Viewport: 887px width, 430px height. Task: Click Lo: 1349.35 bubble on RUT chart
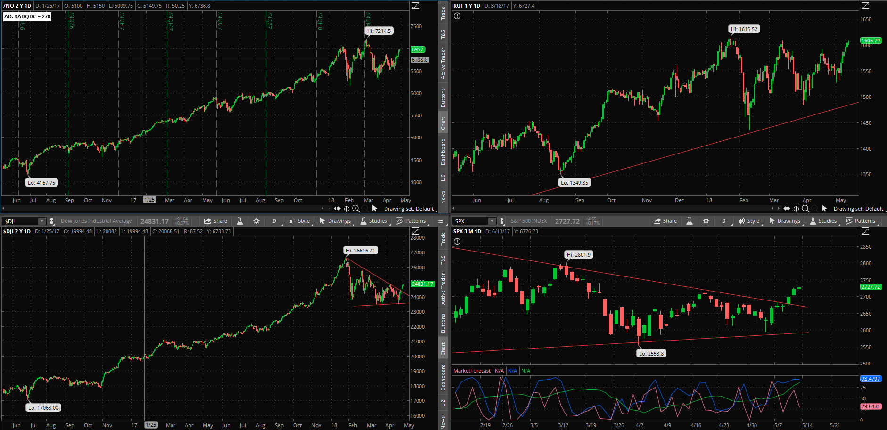[x=575, y=183]
